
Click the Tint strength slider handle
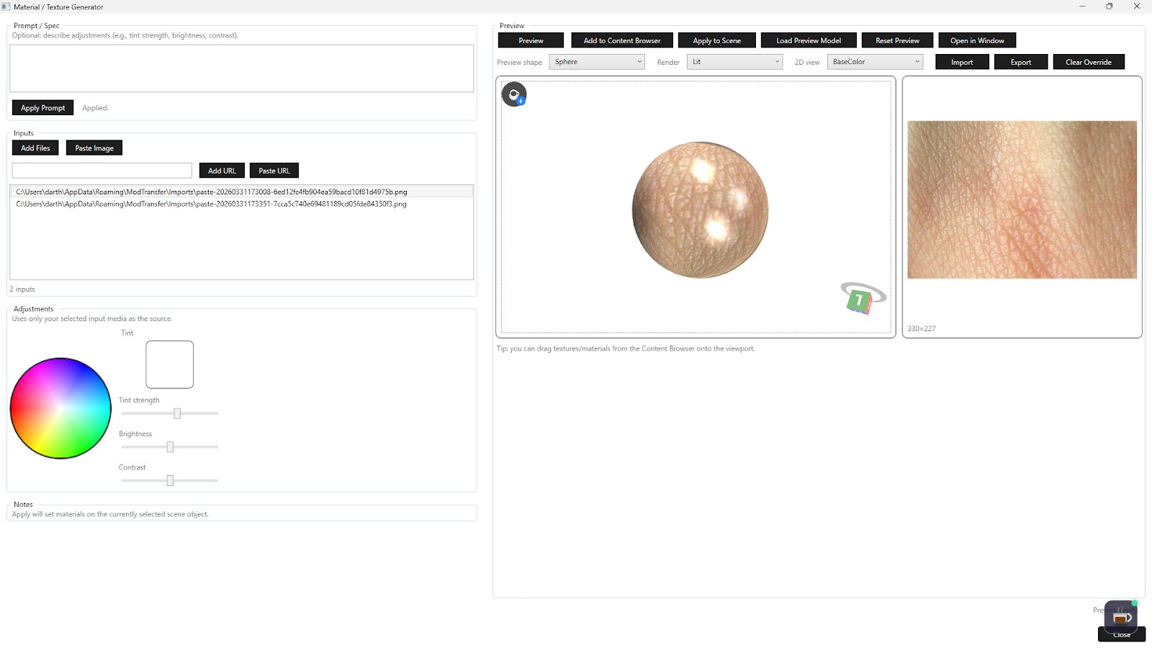coord(177,413)
